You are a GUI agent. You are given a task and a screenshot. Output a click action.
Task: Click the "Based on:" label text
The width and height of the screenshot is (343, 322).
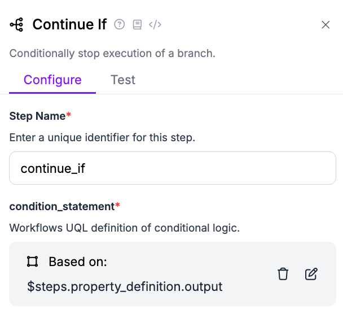(x=78, y=262)
